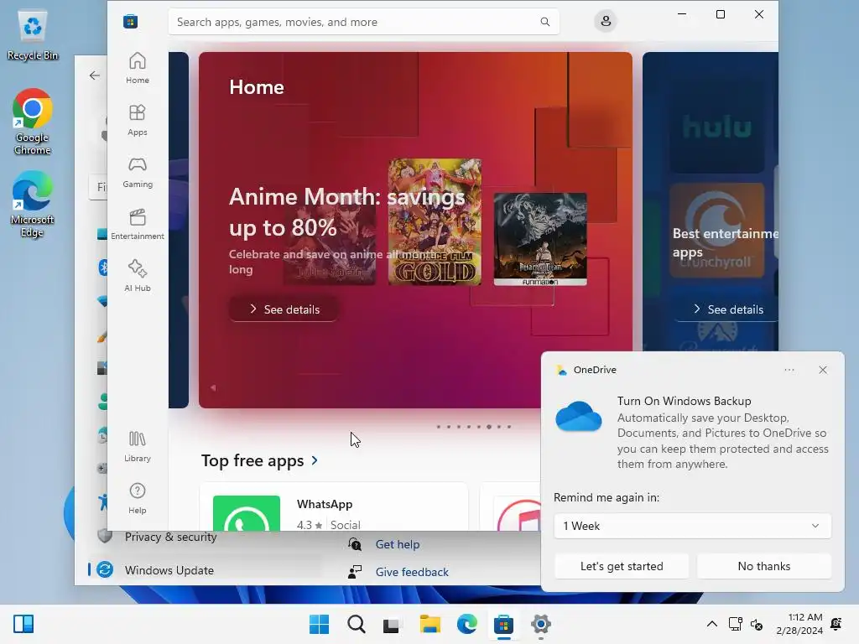Select Google Chrome desktop shortcut
The image size is (859, 644).
click(33, 122)
